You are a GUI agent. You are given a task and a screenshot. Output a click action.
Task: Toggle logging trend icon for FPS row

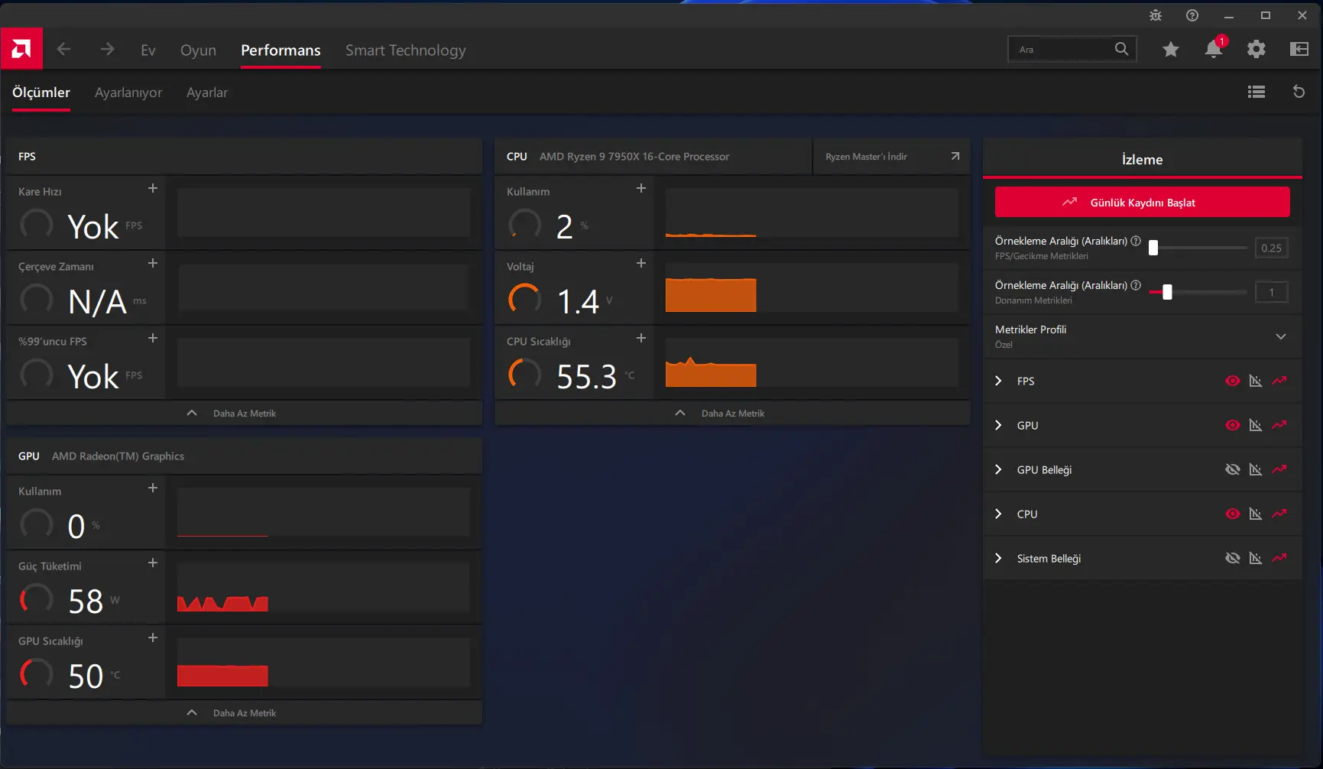point(1279,381)
